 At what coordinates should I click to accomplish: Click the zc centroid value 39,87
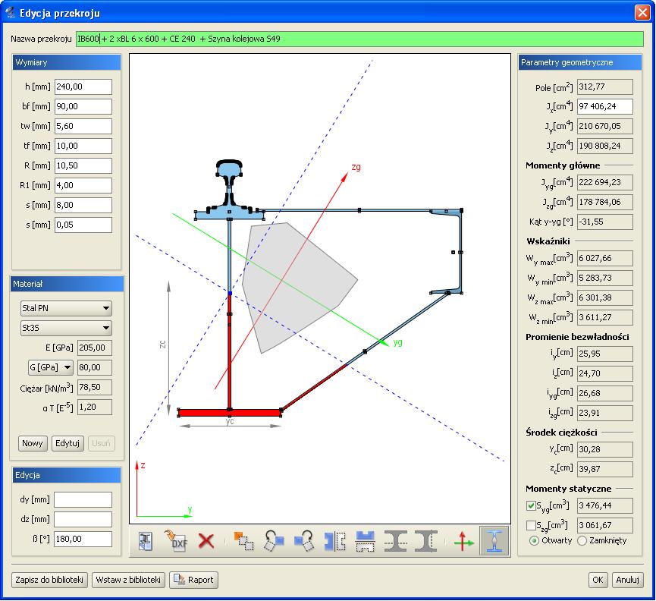click(605, 469)
